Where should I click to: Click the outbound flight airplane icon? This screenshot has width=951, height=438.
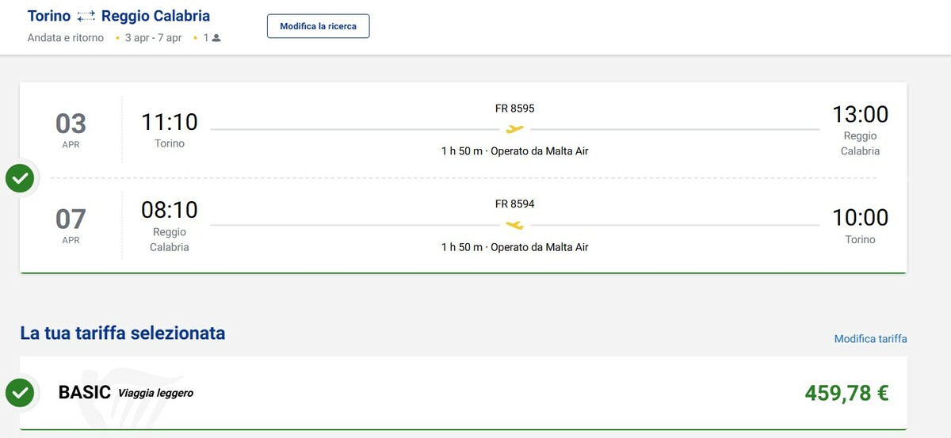pyautogui.click(x=515, y=129)
